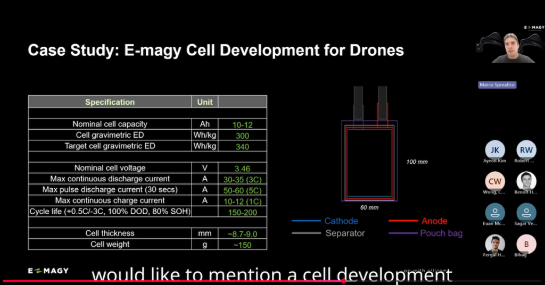Click the Cycle life row label
The height and width of the screenshot is (285, 545).
(110, 212)
